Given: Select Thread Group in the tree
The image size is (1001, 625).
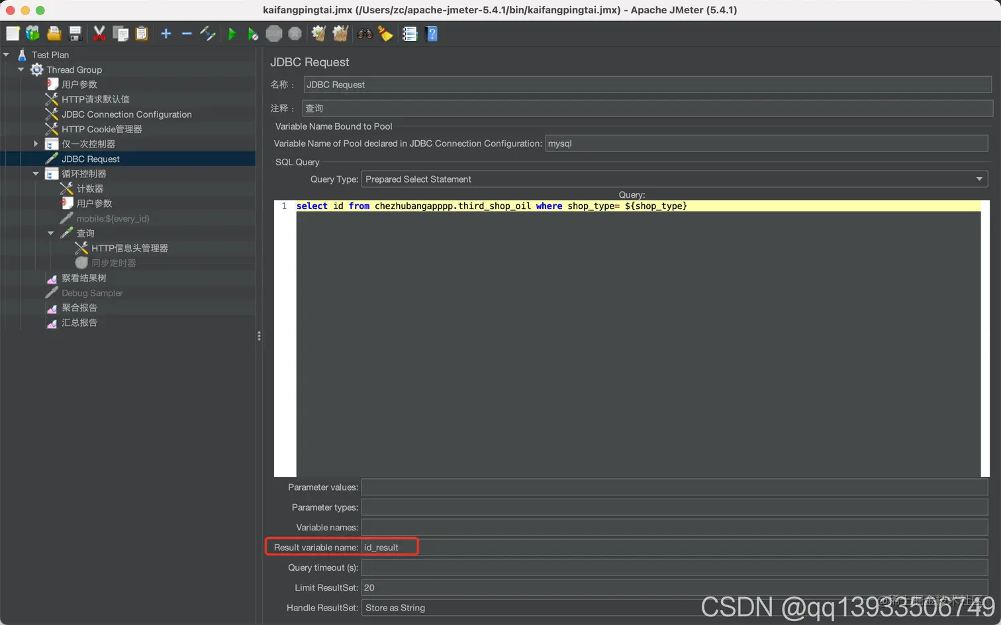Looking at the screenshot, I should (x=74, y=69).
